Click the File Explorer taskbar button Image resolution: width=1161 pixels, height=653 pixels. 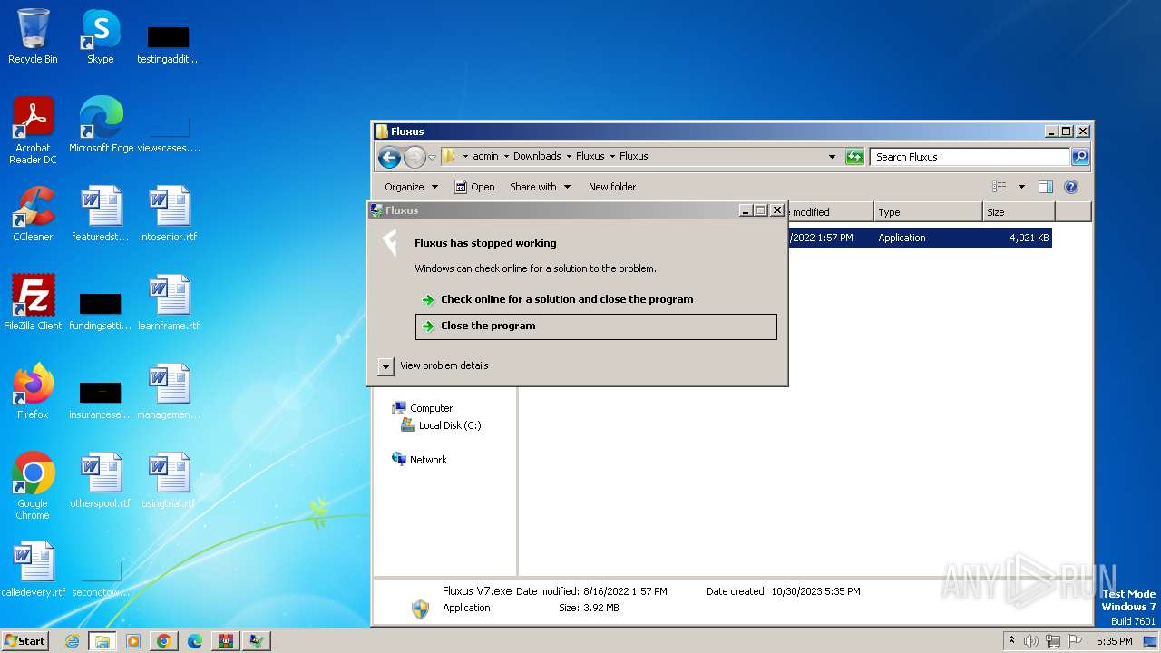point(102,641)
